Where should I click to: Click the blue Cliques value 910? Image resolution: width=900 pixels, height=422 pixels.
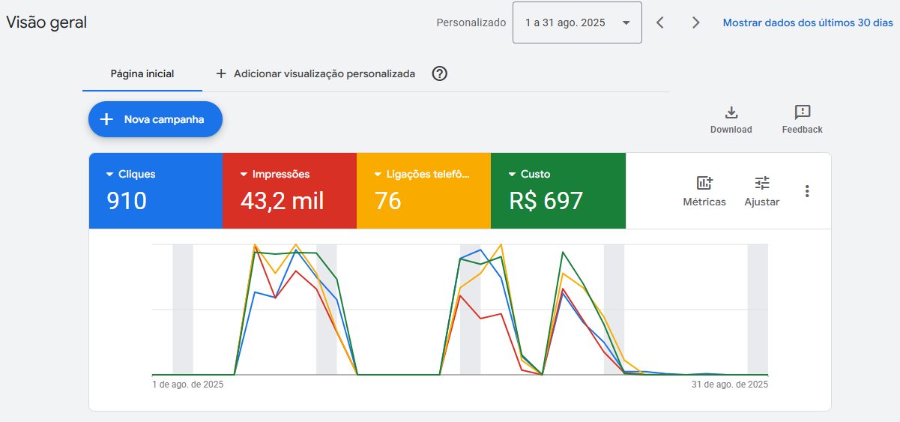point(127,201)
